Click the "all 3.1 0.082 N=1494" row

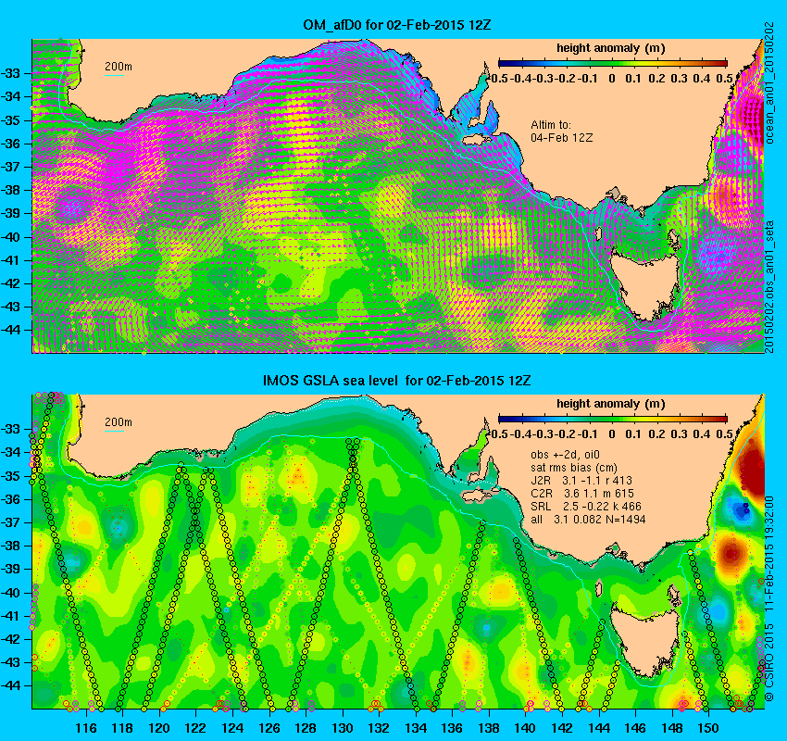tap(588, 520)
